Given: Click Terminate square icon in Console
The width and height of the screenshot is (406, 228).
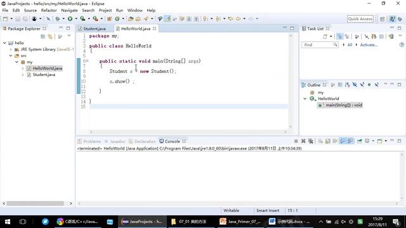Looking at the screenshot, I should click(x=296, y=141).
